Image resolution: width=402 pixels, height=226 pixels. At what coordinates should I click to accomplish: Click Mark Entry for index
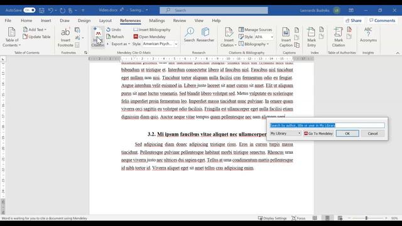pyautogui.click(x=312, y=37)
